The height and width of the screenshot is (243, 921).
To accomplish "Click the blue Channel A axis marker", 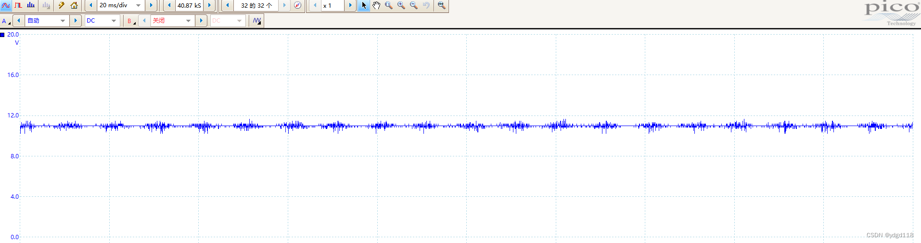I will coord(2,35).
